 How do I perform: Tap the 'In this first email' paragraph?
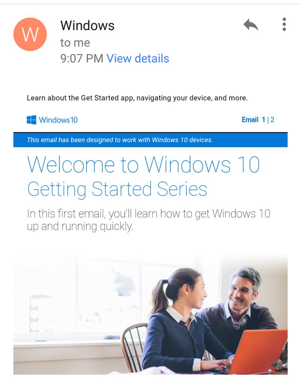coord(149,220)
